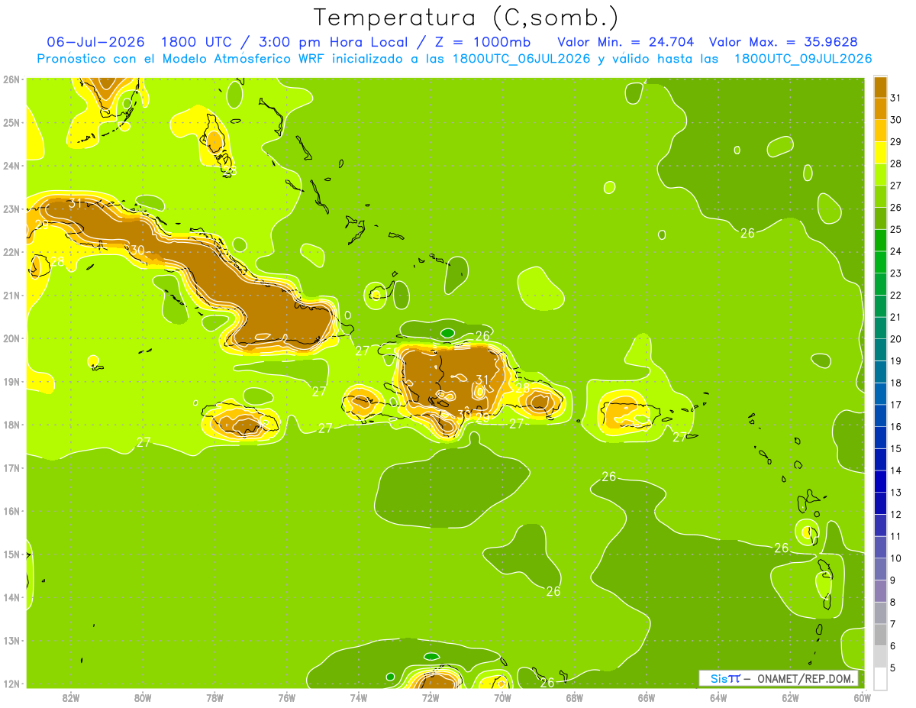This screenshot has width=916, height=708.
Task: Click the init time "1800UTC_06JUL2026"
Action: pos(521,59)
